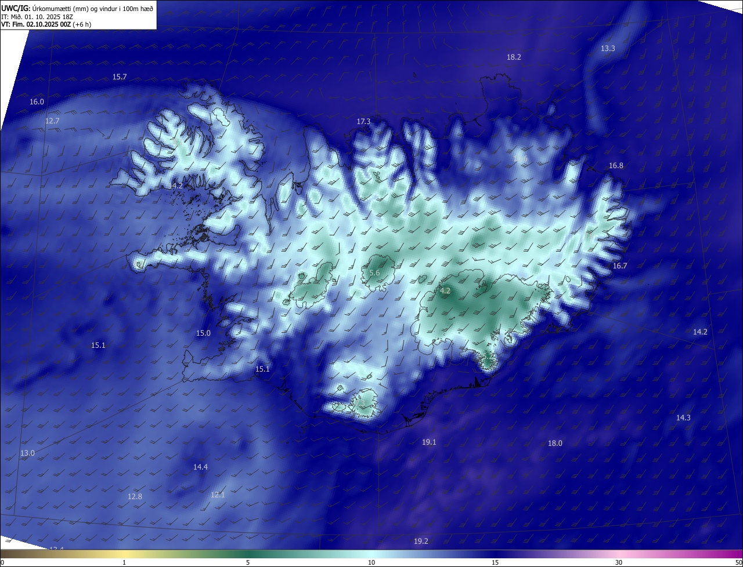Click the 18.2 value label

point(514,57)
